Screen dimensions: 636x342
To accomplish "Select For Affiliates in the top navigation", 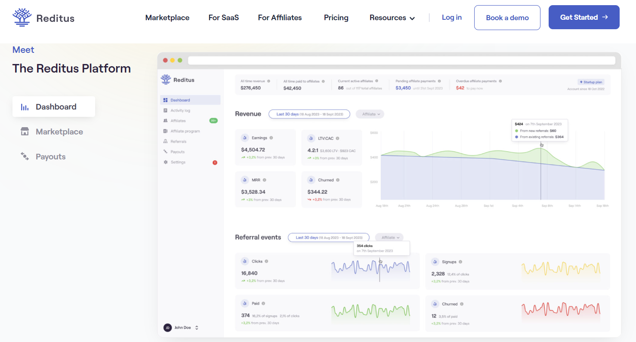I will pos(280,18).
